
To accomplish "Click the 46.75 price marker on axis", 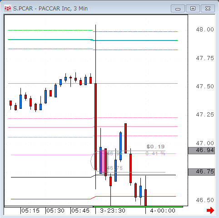I will tap(201, 172).
